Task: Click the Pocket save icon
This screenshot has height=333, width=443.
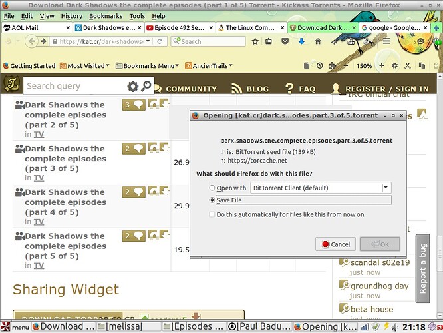Action: click(x=285, y=41)
